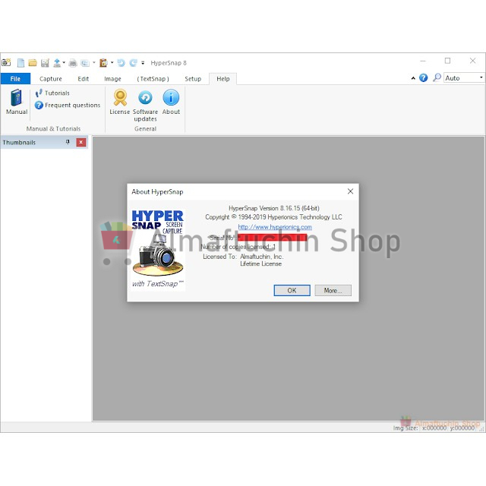Click 'HyperSnap Version 8.16.15 (64-bit)' text

point(274,208)
